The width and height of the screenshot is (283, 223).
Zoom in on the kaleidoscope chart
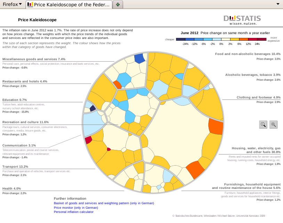pyautogui.click(x=263, y=125)
